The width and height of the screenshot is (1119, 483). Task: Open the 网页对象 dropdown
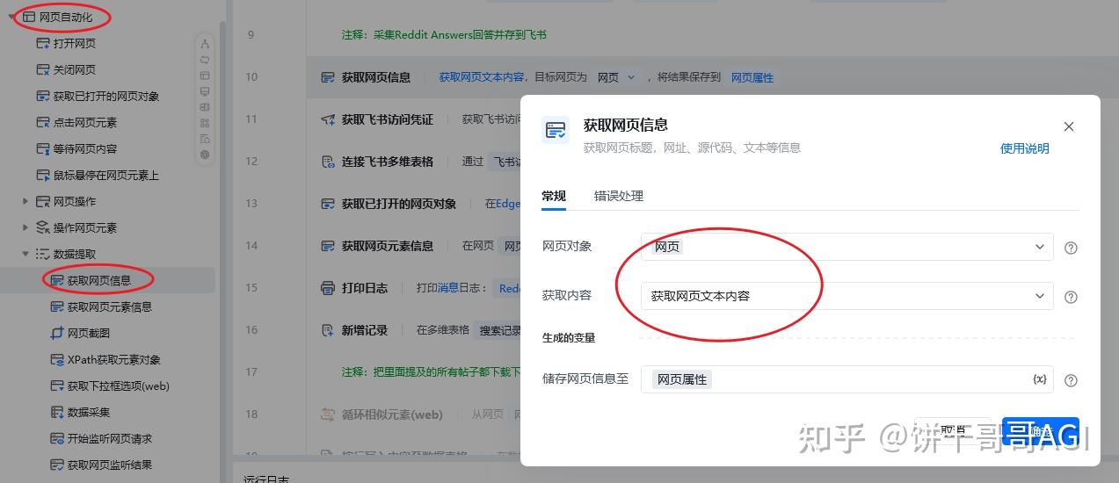click(x=847, y=247)
